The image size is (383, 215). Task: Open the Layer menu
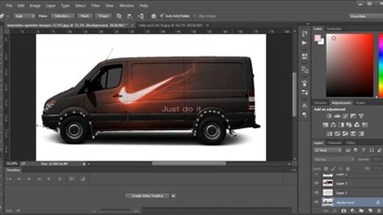(50, 5)
